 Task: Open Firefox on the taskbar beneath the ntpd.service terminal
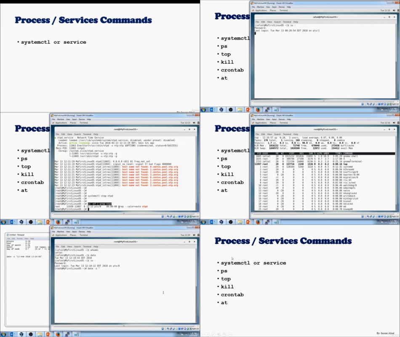(x=58, y=222)
